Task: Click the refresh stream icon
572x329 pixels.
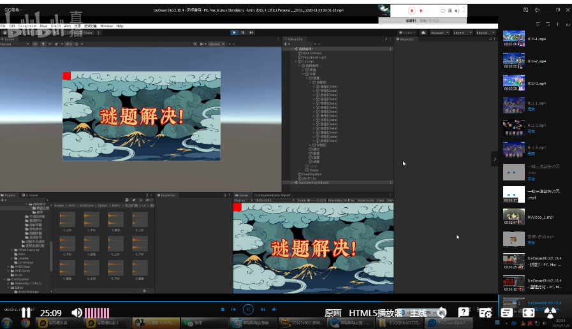Action: pyautogui.click(x=442, y=312)
